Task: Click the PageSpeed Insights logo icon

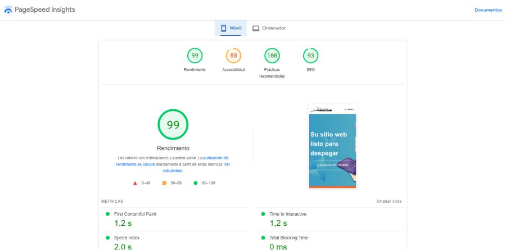Action: (8, 10)
